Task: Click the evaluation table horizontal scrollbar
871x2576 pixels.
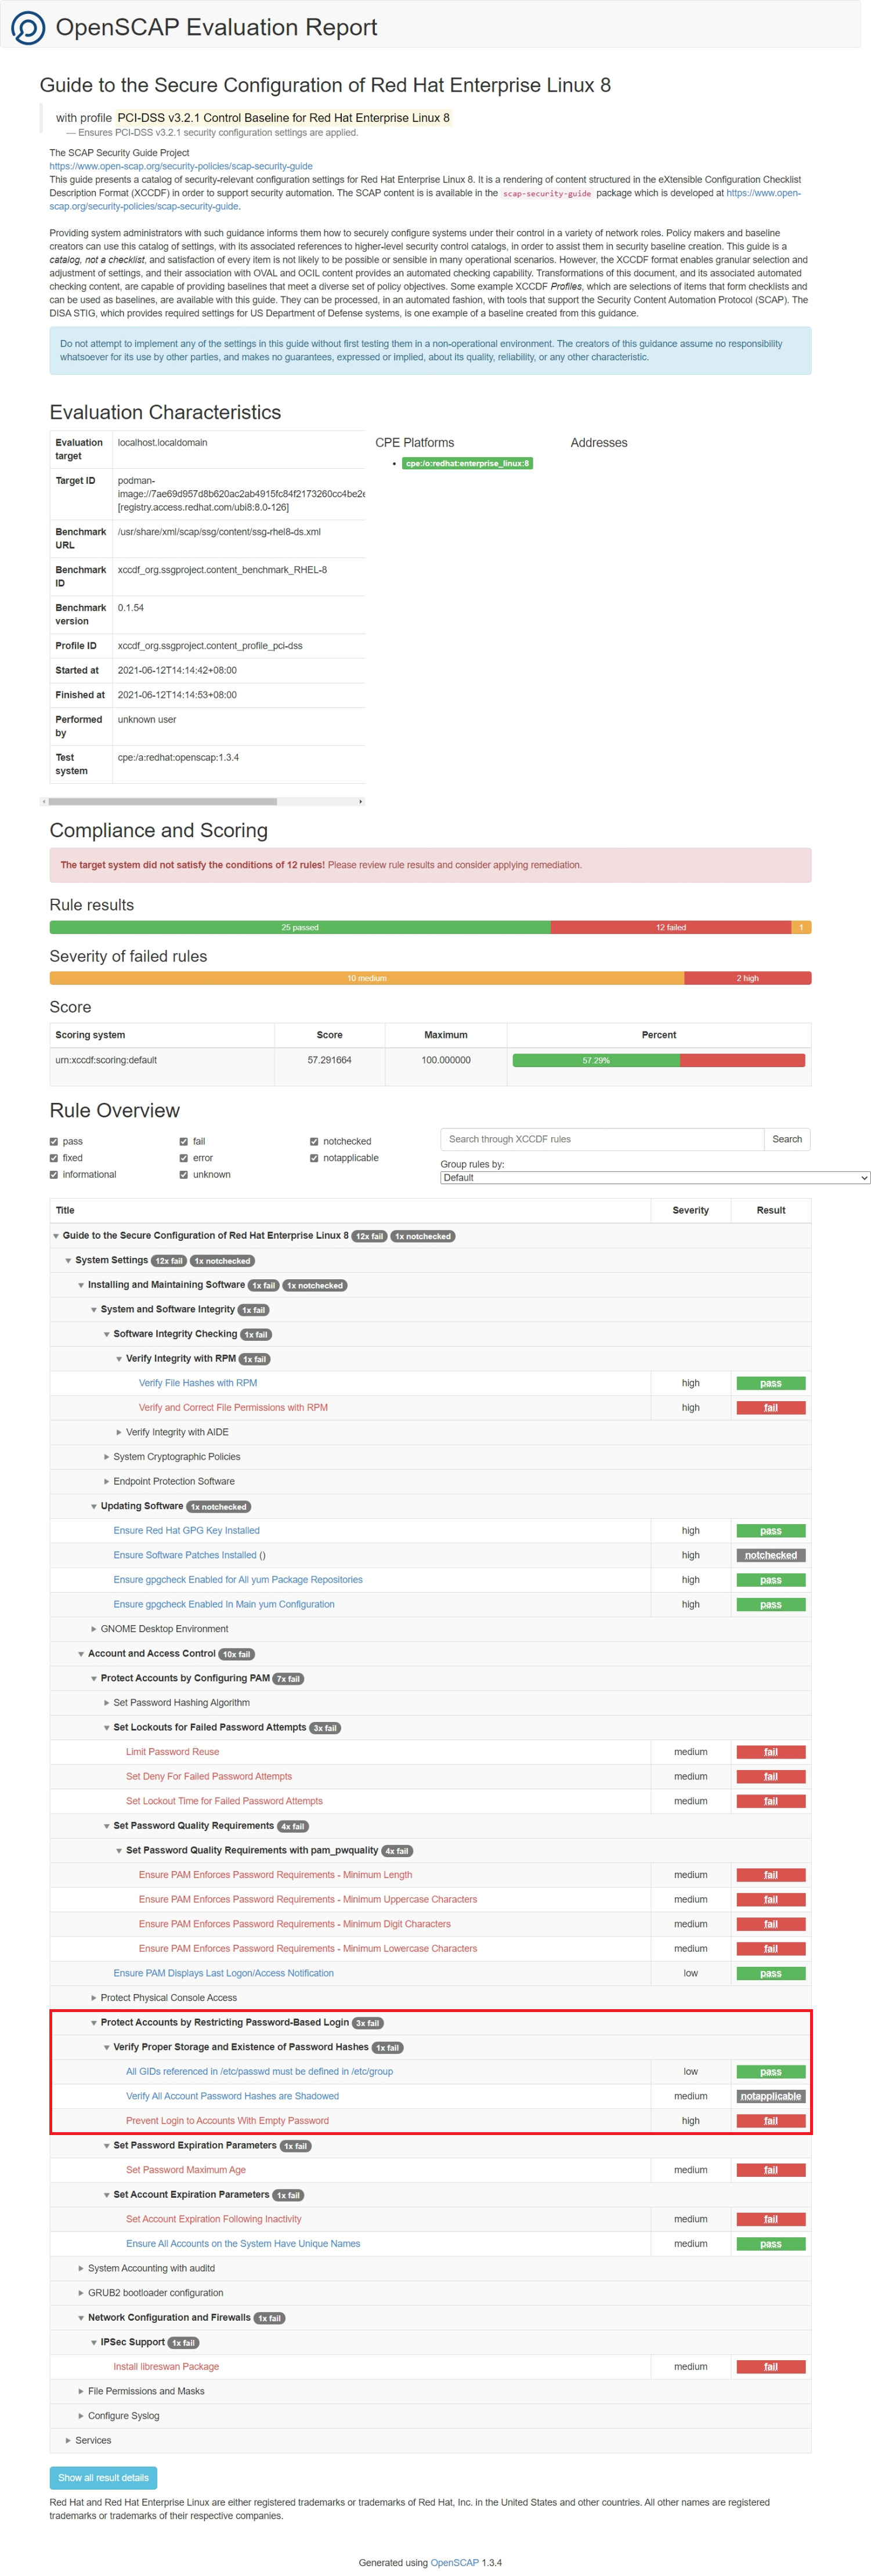Action: (162, 801)
